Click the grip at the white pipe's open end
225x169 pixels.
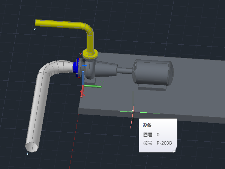[x=27, y=154]
